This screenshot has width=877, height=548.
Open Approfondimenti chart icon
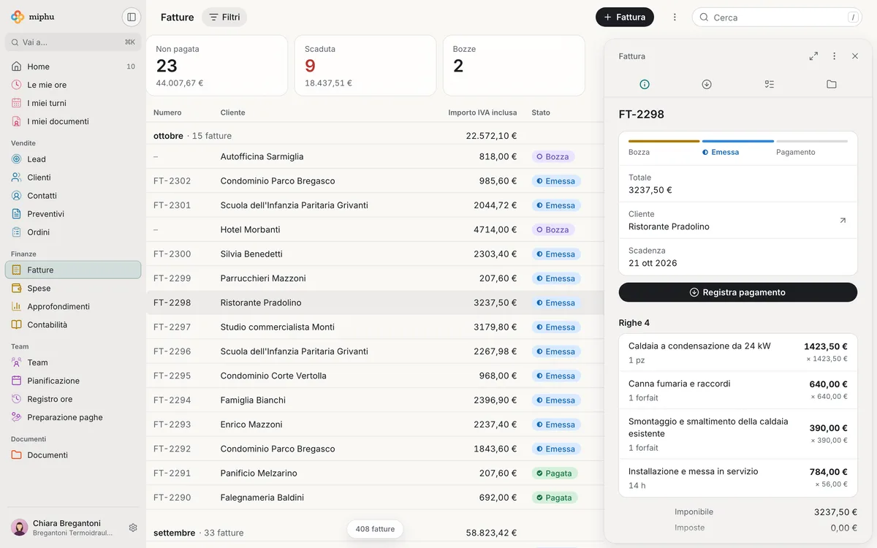(x=17, y=306)
